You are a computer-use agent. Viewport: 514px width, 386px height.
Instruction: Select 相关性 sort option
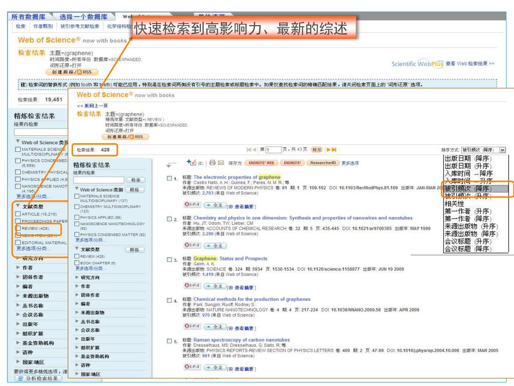point(454,204)
